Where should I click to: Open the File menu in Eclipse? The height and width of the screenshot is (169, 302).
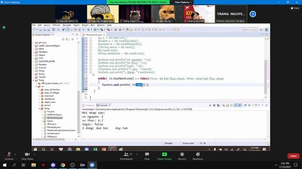(34, 25)
